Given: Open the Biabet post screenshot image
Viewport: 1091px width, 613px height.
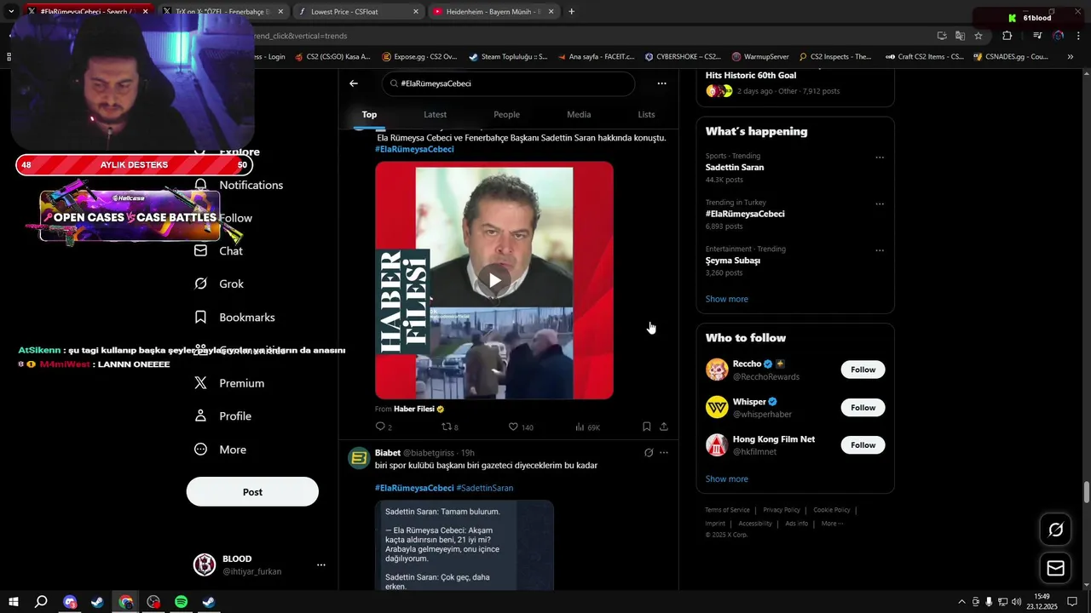Looking at the screenshot, I should 465,545.
